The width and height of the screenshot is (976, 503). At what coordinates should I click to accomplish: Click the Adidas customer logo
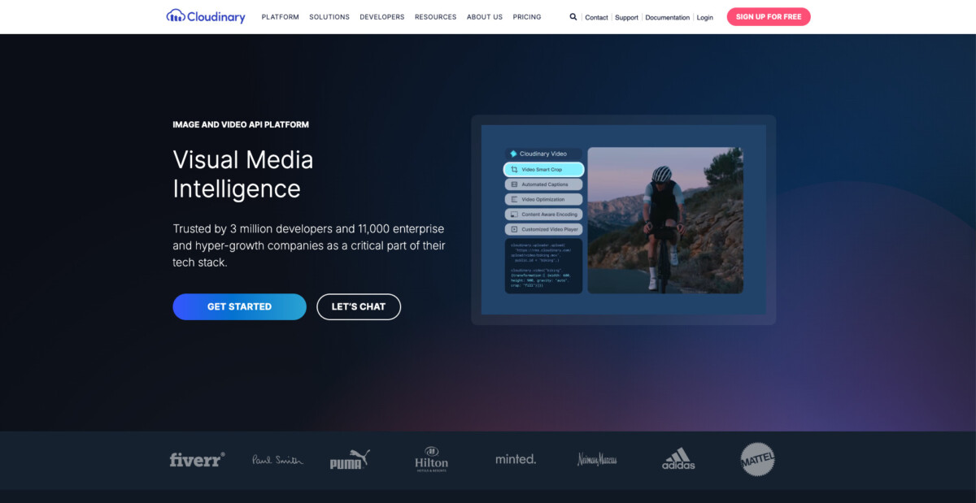(678, 459)
